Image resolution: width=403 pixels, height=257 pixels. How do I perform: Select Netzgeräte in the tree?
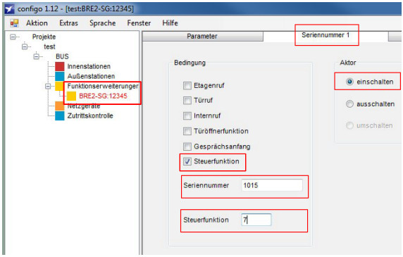click(84, 106)
